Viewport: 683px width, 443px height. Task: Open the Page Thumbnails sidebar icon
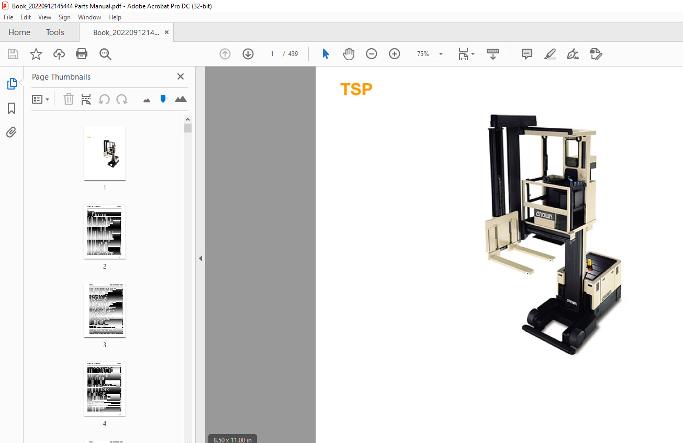point(12,84)
